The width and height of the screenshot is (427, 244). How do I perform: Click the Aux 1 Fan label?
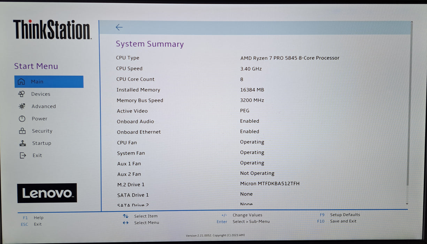pos(129,163)
